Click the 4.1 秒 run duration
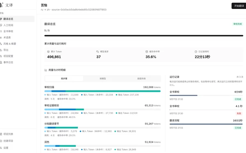246x153 pixels. point(239,106)
